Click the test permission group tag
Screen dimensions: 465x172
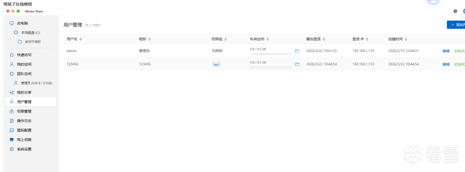(x=216, y=64)
